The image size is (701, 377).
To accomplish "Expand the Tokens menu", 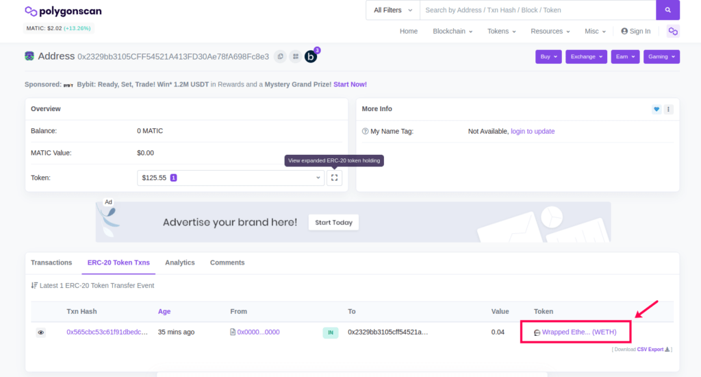I will click(501, 32).
